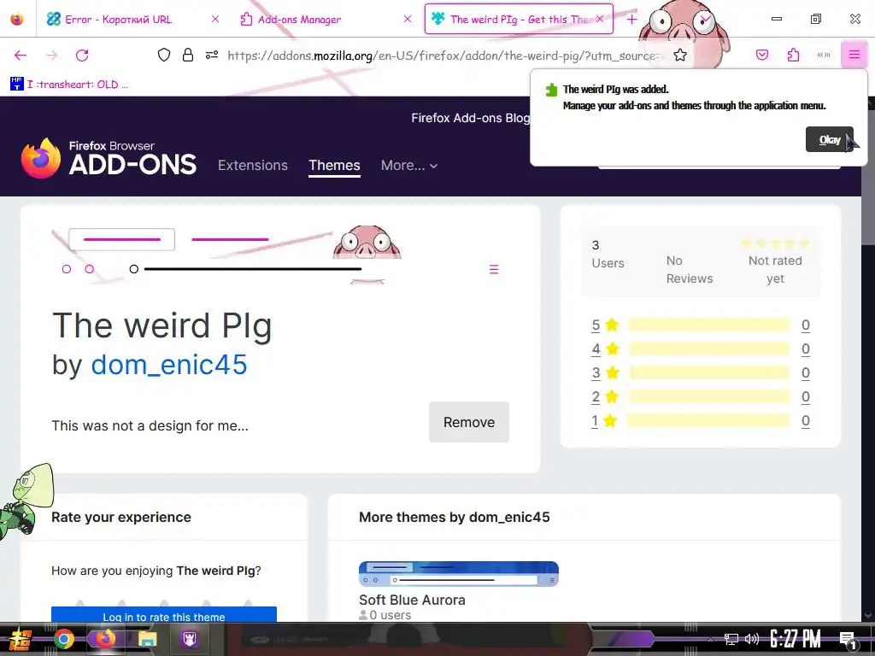This screenshot has width=875, height=656.
Task: Open the transheart OLD bookmark
Action: pyautogui.click(x=69, y=85)
